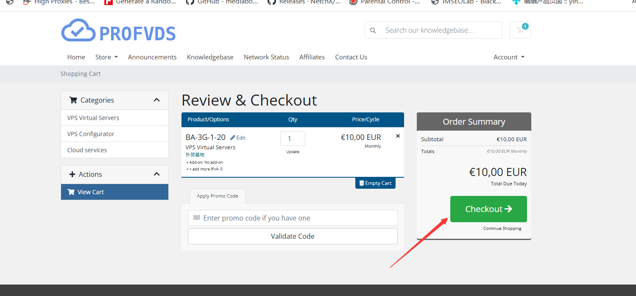Screen dimensions: 636x296
Task: Open the Account dropdown menu
Action: [x=509, y=57]
